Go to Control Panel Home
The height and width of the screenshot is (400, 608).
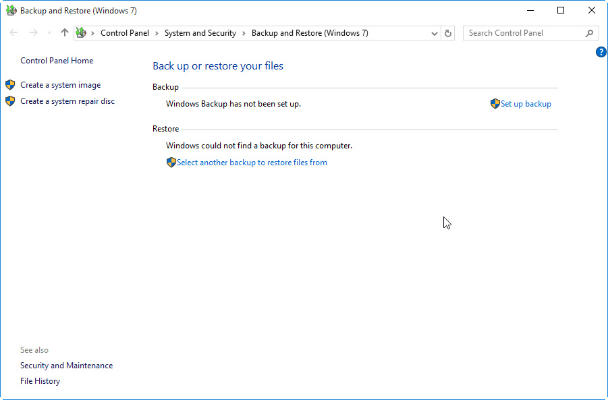point(57,61)
